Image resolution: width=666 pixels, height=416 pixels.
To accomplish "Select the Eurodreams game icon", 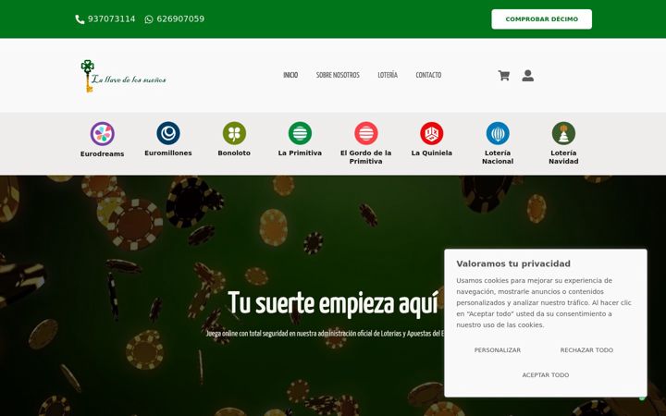I will point(103,134).
